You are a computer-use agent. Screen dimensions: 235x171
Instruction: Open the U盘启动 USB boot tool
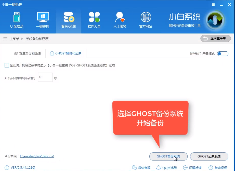coord(17,19)
